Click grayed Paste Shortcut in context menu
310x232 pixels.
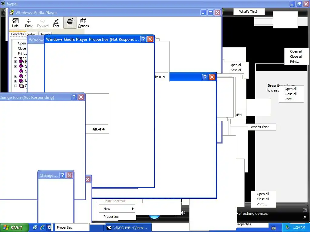[x=114, y=201]
